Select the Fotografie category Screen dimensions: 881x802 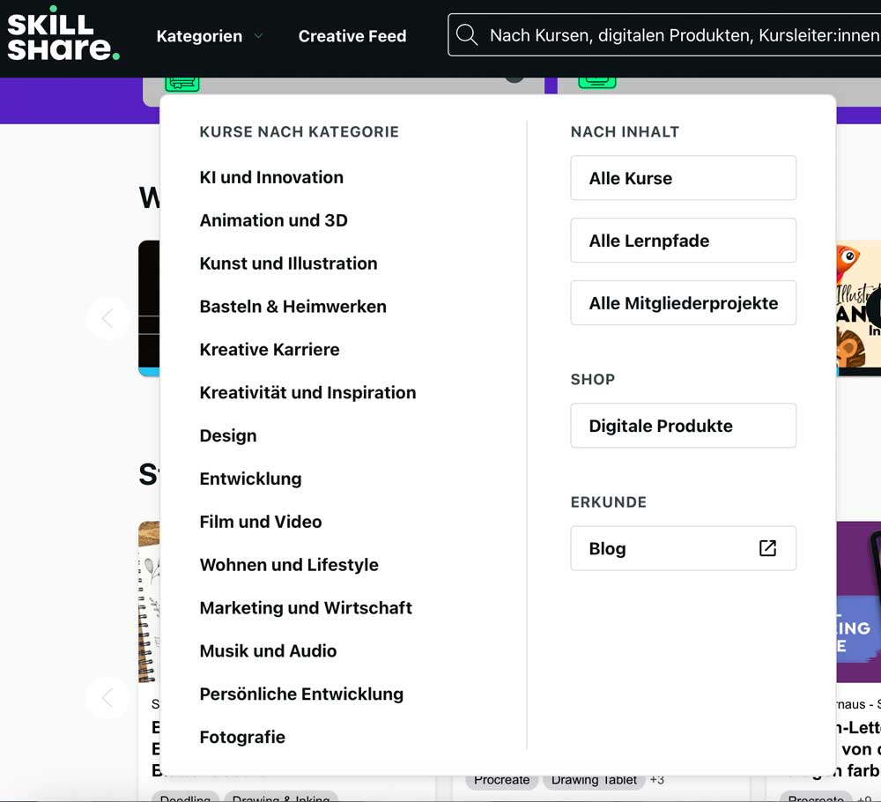pyautogui.click(x=242, y=737)
